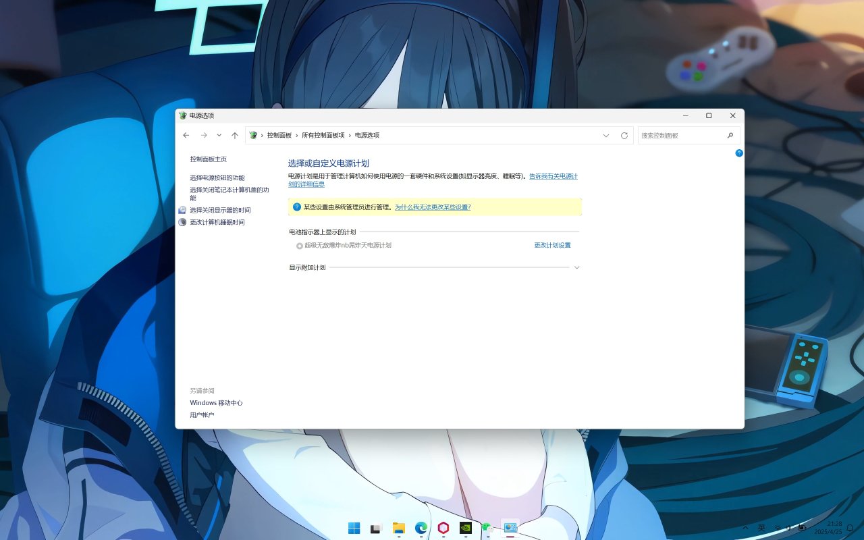Click 电源选项 in the breadcrumb path

(x=367, y=136)
